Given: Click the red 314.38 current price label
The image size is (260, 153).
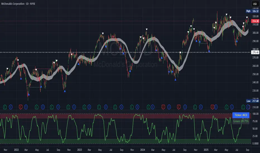Looking at the screenshot, I should [x=255, y=21].
